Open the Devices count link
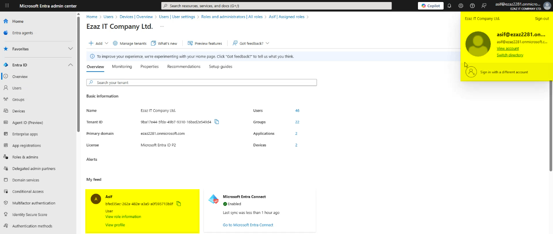 click(x=296, y=145)
